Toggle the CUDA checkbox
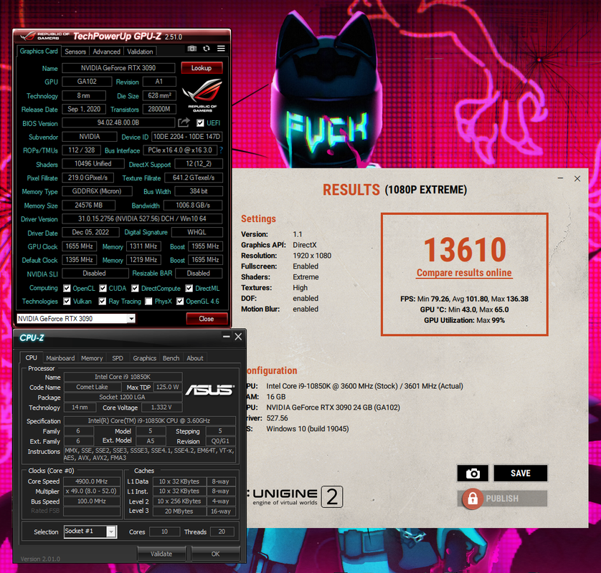This screenshot has width=601, height=573. [x=103, y=288]
